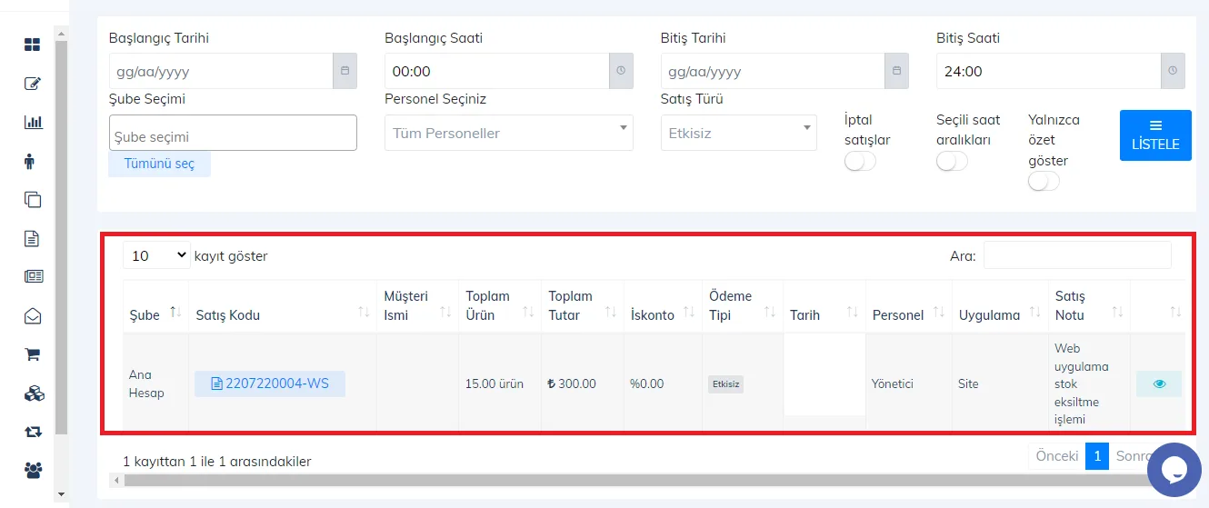
Task: Open the users group icon in sidebar
Action: pos(34,470)
